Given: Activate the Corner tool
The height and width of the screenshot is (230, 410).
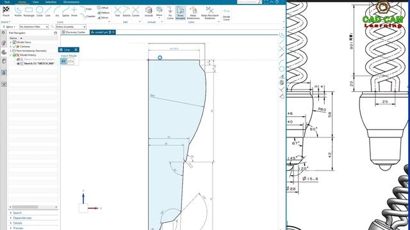Looking at the screenshot, I should pyautogui.click(x=135, y=12).
